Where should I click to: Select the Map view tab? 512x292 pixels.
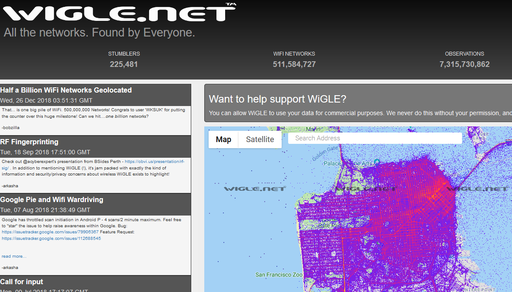pyautogui.click(x=223, y=139)
